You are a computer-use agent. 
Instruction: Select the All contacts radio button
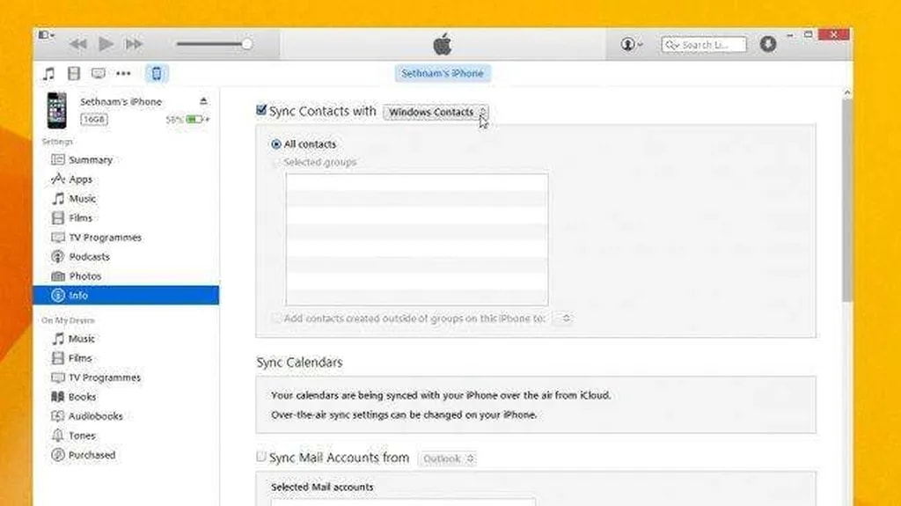coord(276,144)
